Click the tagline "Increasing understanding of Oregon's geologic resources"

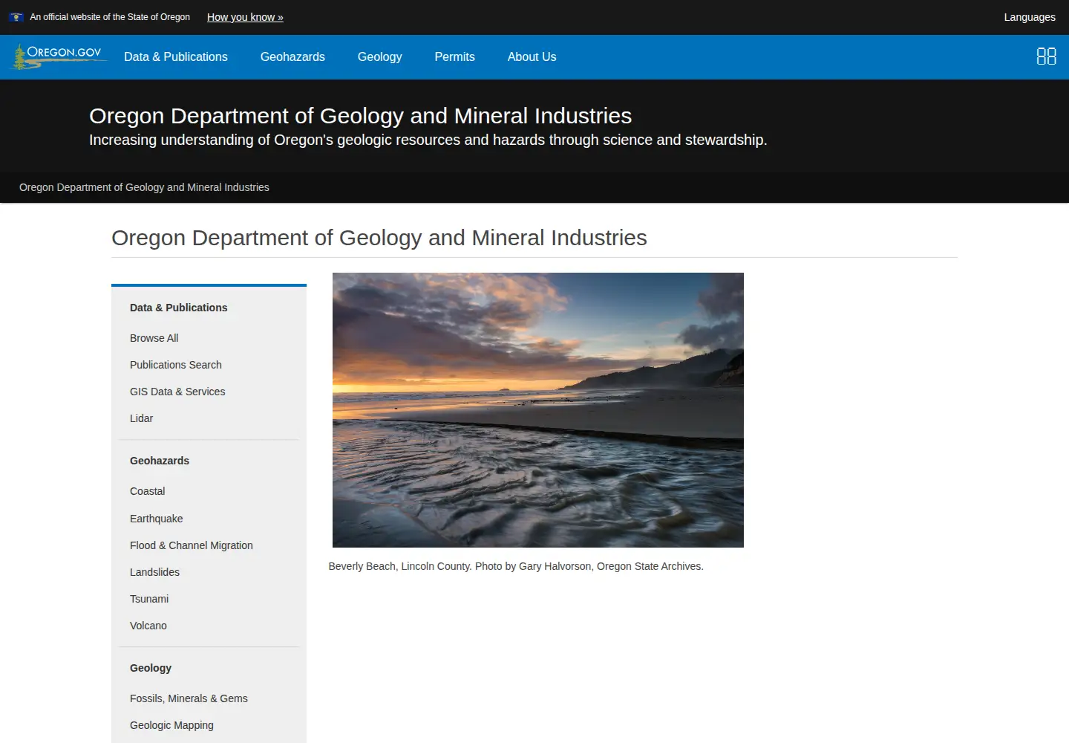(428, 140)
